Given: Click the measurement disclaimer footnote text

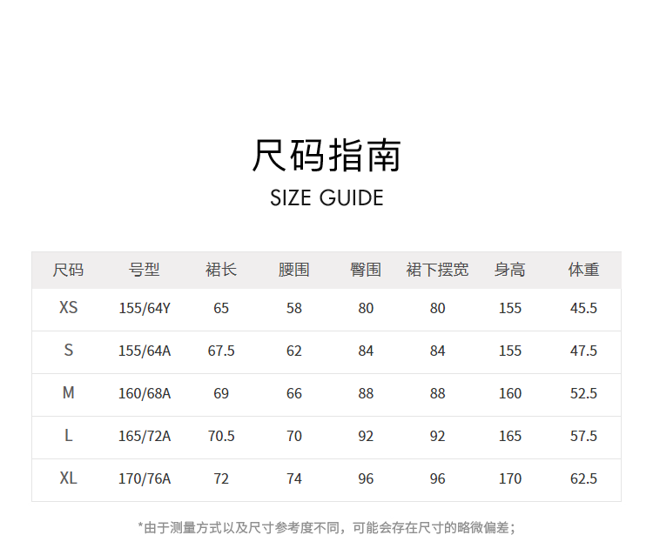Looking at the screenshot, I should coord(326,526).
